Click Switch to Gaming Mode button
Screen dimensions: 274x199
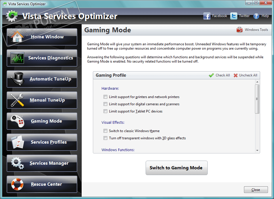pyautogui.click(x=177, y=168)
